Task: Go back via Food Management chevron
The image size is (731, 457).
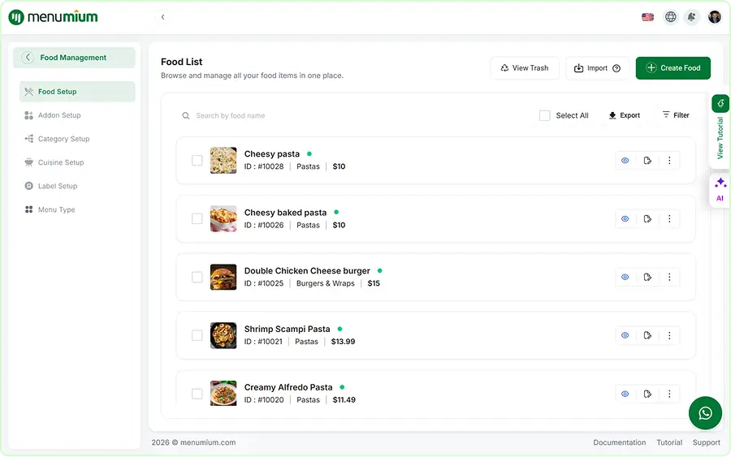Action: pos(28,58)
